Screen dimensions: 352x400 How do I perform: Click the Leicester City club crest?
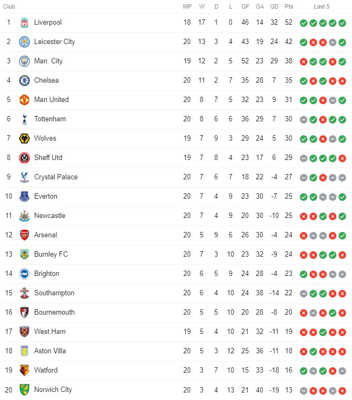(25, 42)
